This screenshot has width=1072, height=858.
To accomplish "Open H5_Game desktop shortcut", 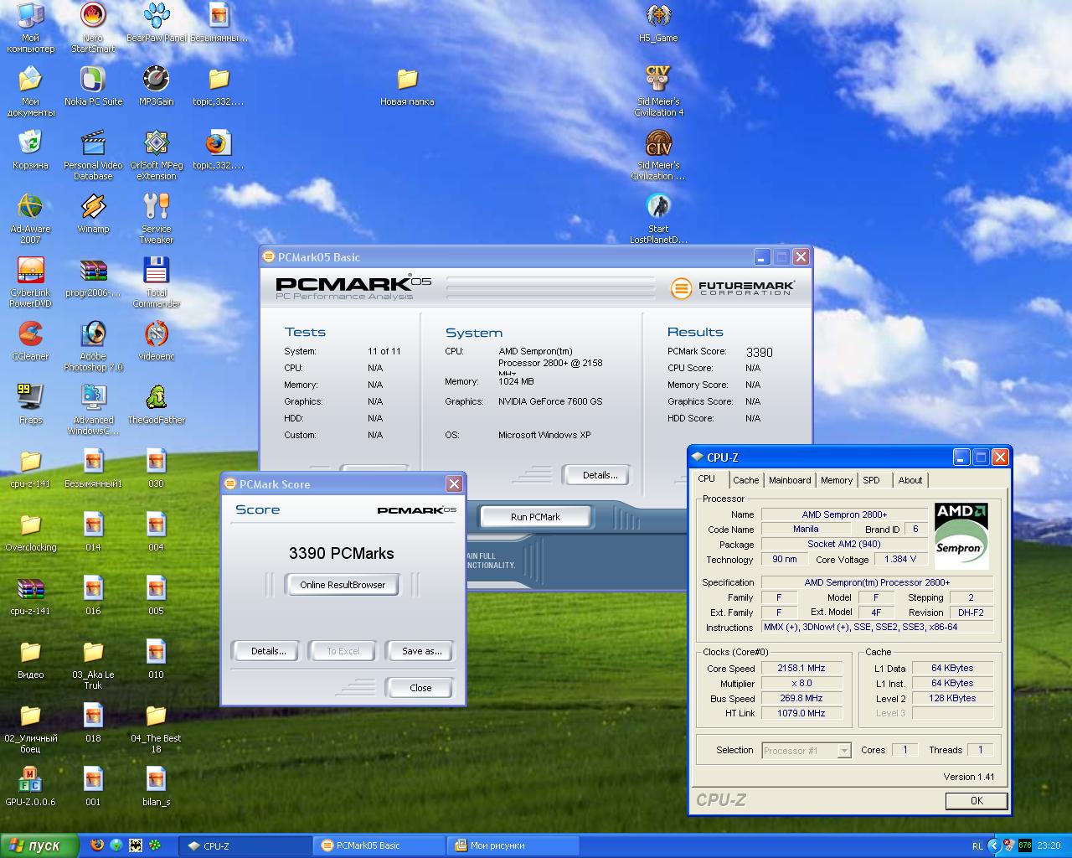I will [658, 22].
